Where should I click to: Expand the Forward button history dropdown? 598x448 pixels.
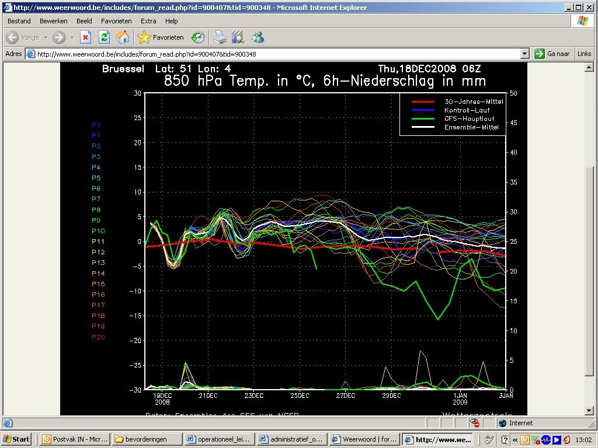tap(72, 37)
